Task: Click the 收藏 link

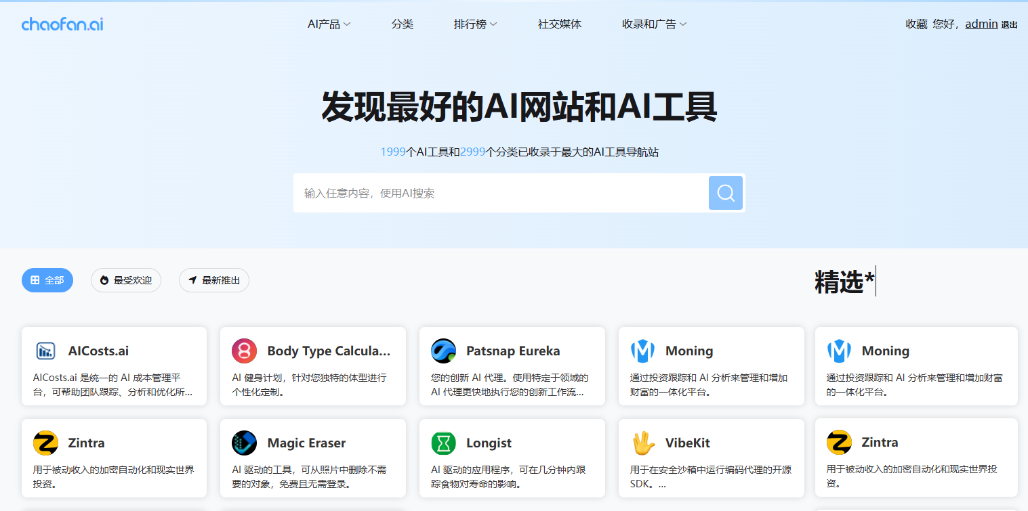Action: [916, 24]
